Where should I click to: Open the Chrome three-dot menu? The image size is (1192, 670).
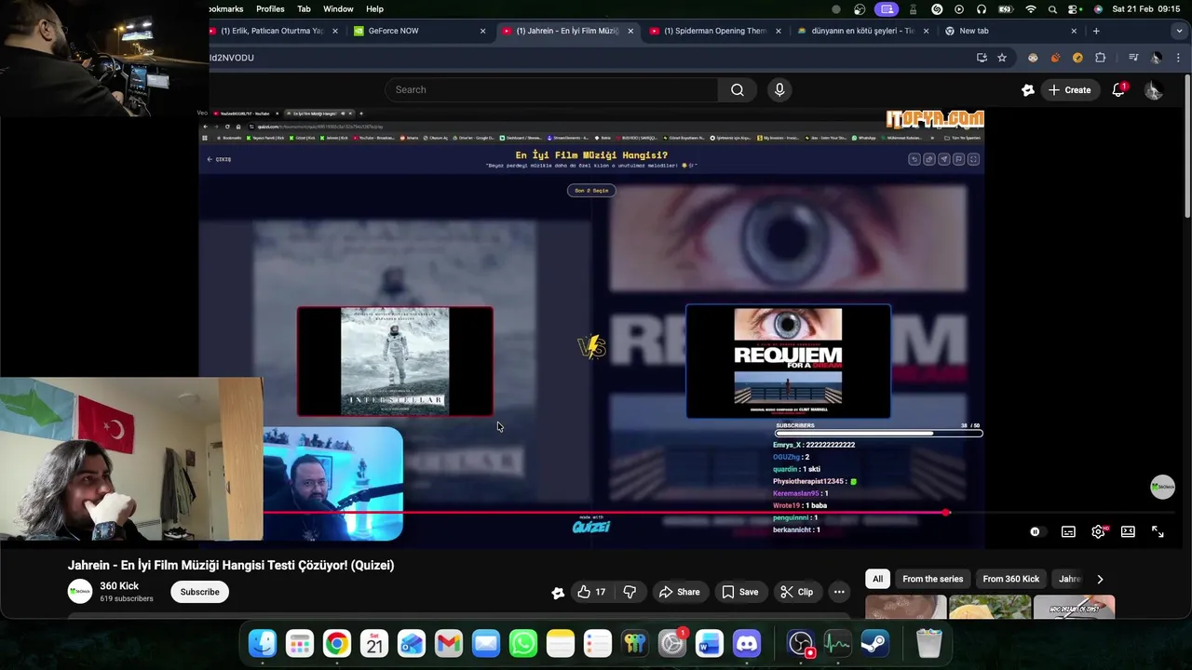click(x=1178, y=58)
